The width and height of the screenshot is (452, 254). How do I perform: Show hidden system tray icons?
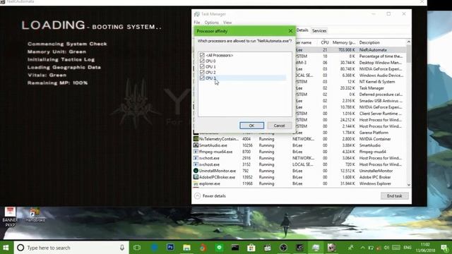(362, 248)
